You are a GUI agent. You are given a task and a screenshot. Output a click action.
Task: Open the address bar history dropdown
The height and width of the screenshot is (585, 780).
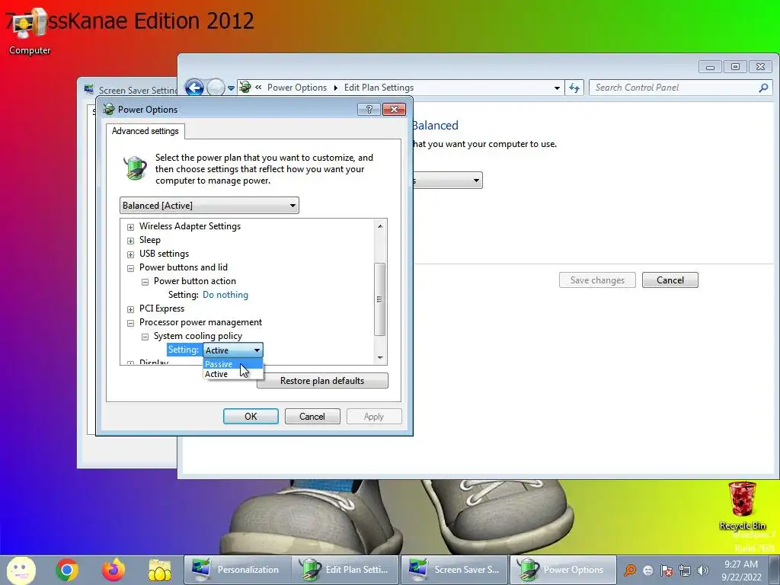[x=557, y=88]
